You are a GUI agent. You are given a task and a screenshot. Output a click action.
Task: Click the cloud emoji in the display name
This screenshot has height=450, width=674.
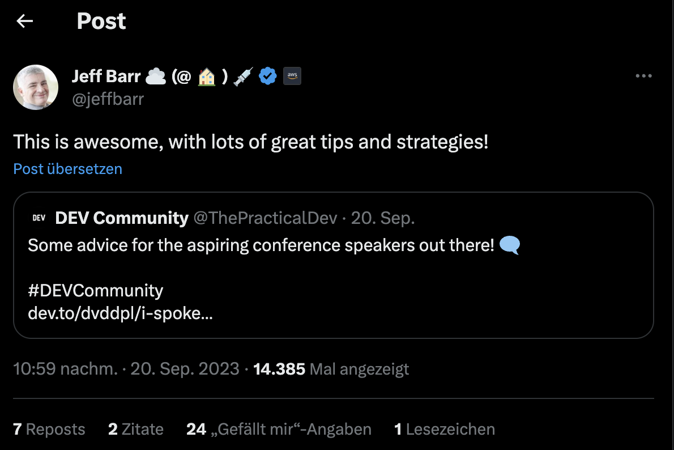point(155,75)
